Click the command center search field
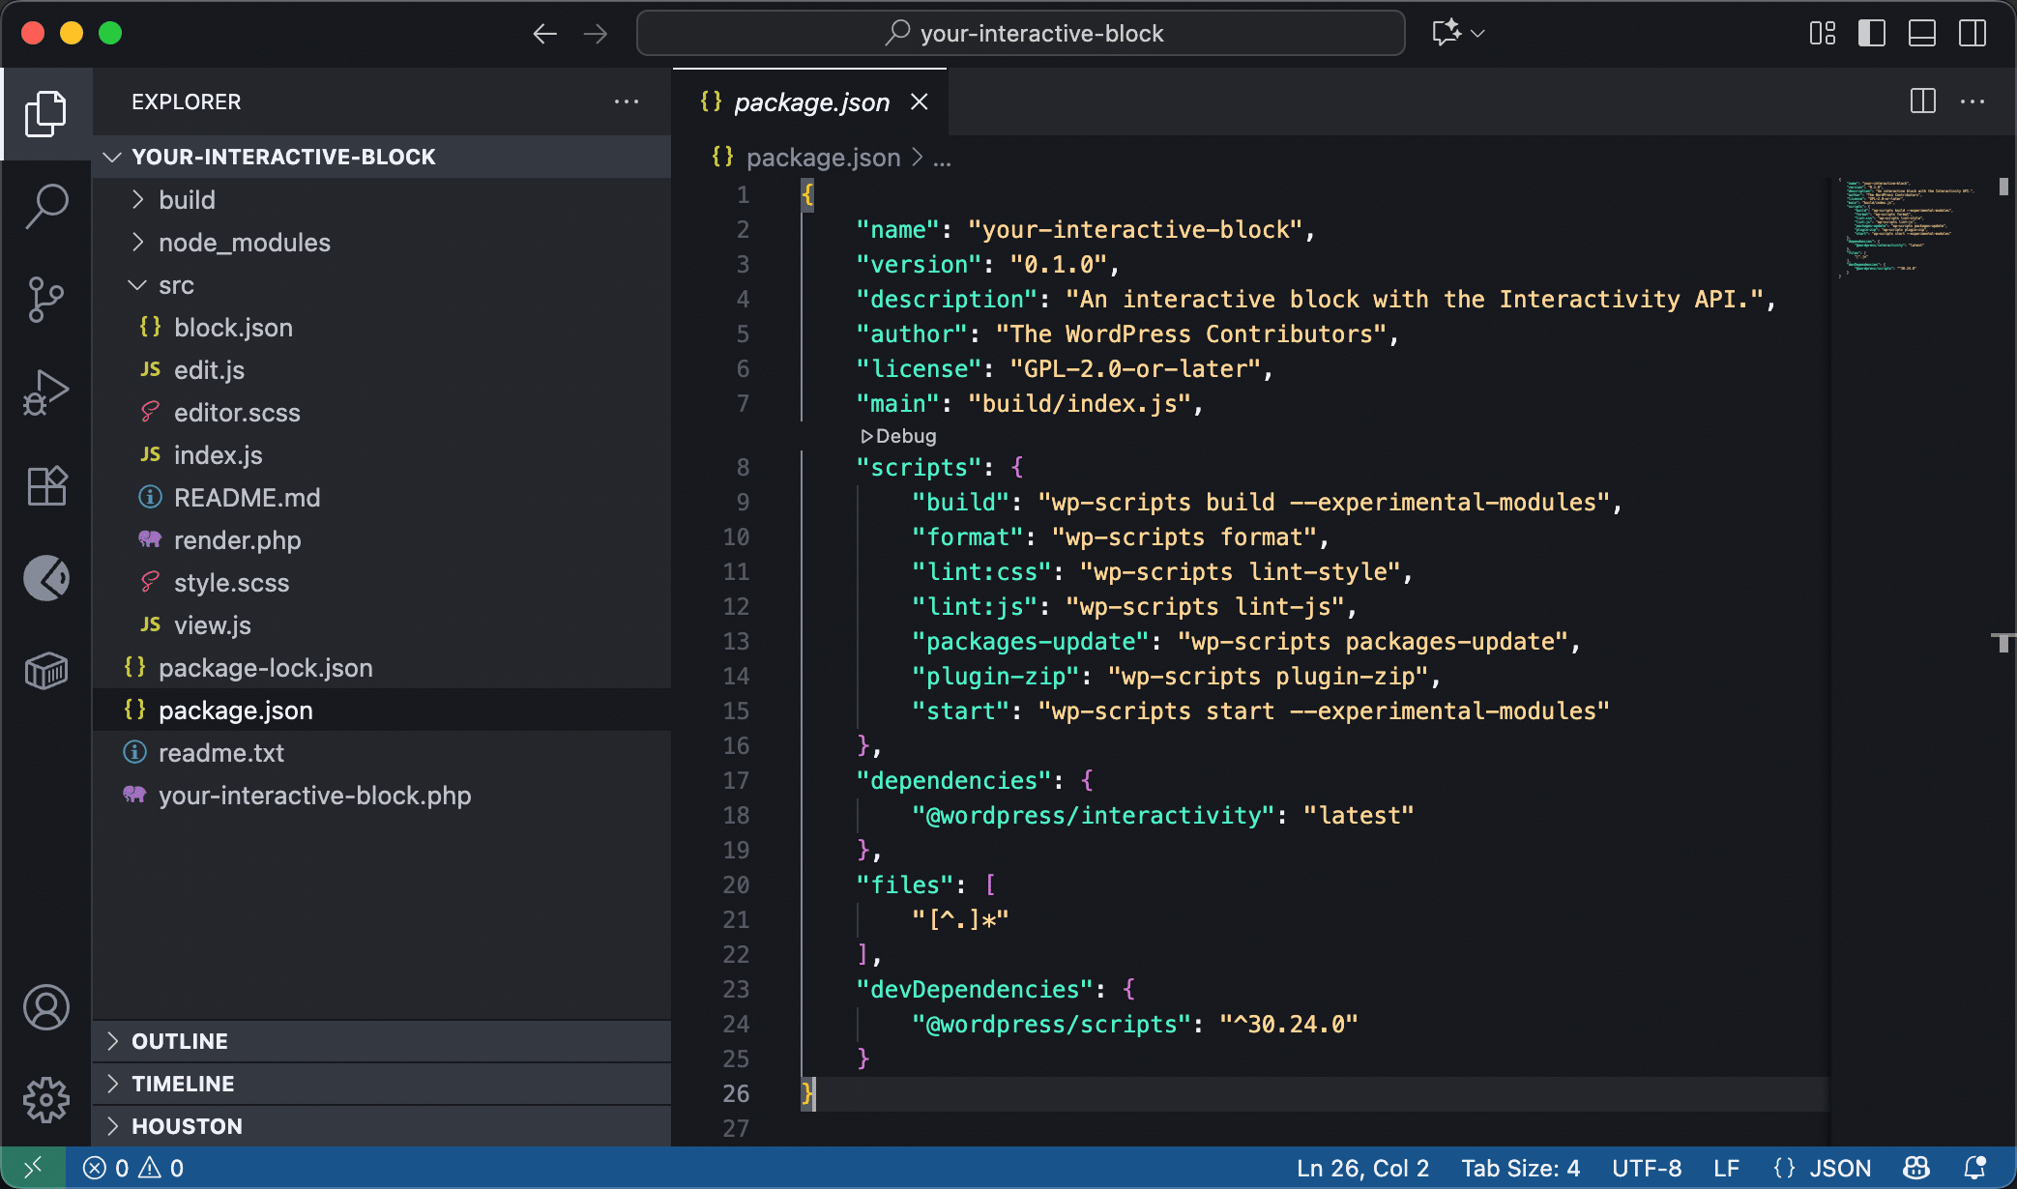This screenshot has height=1189, width=2017. point(1021,33)
